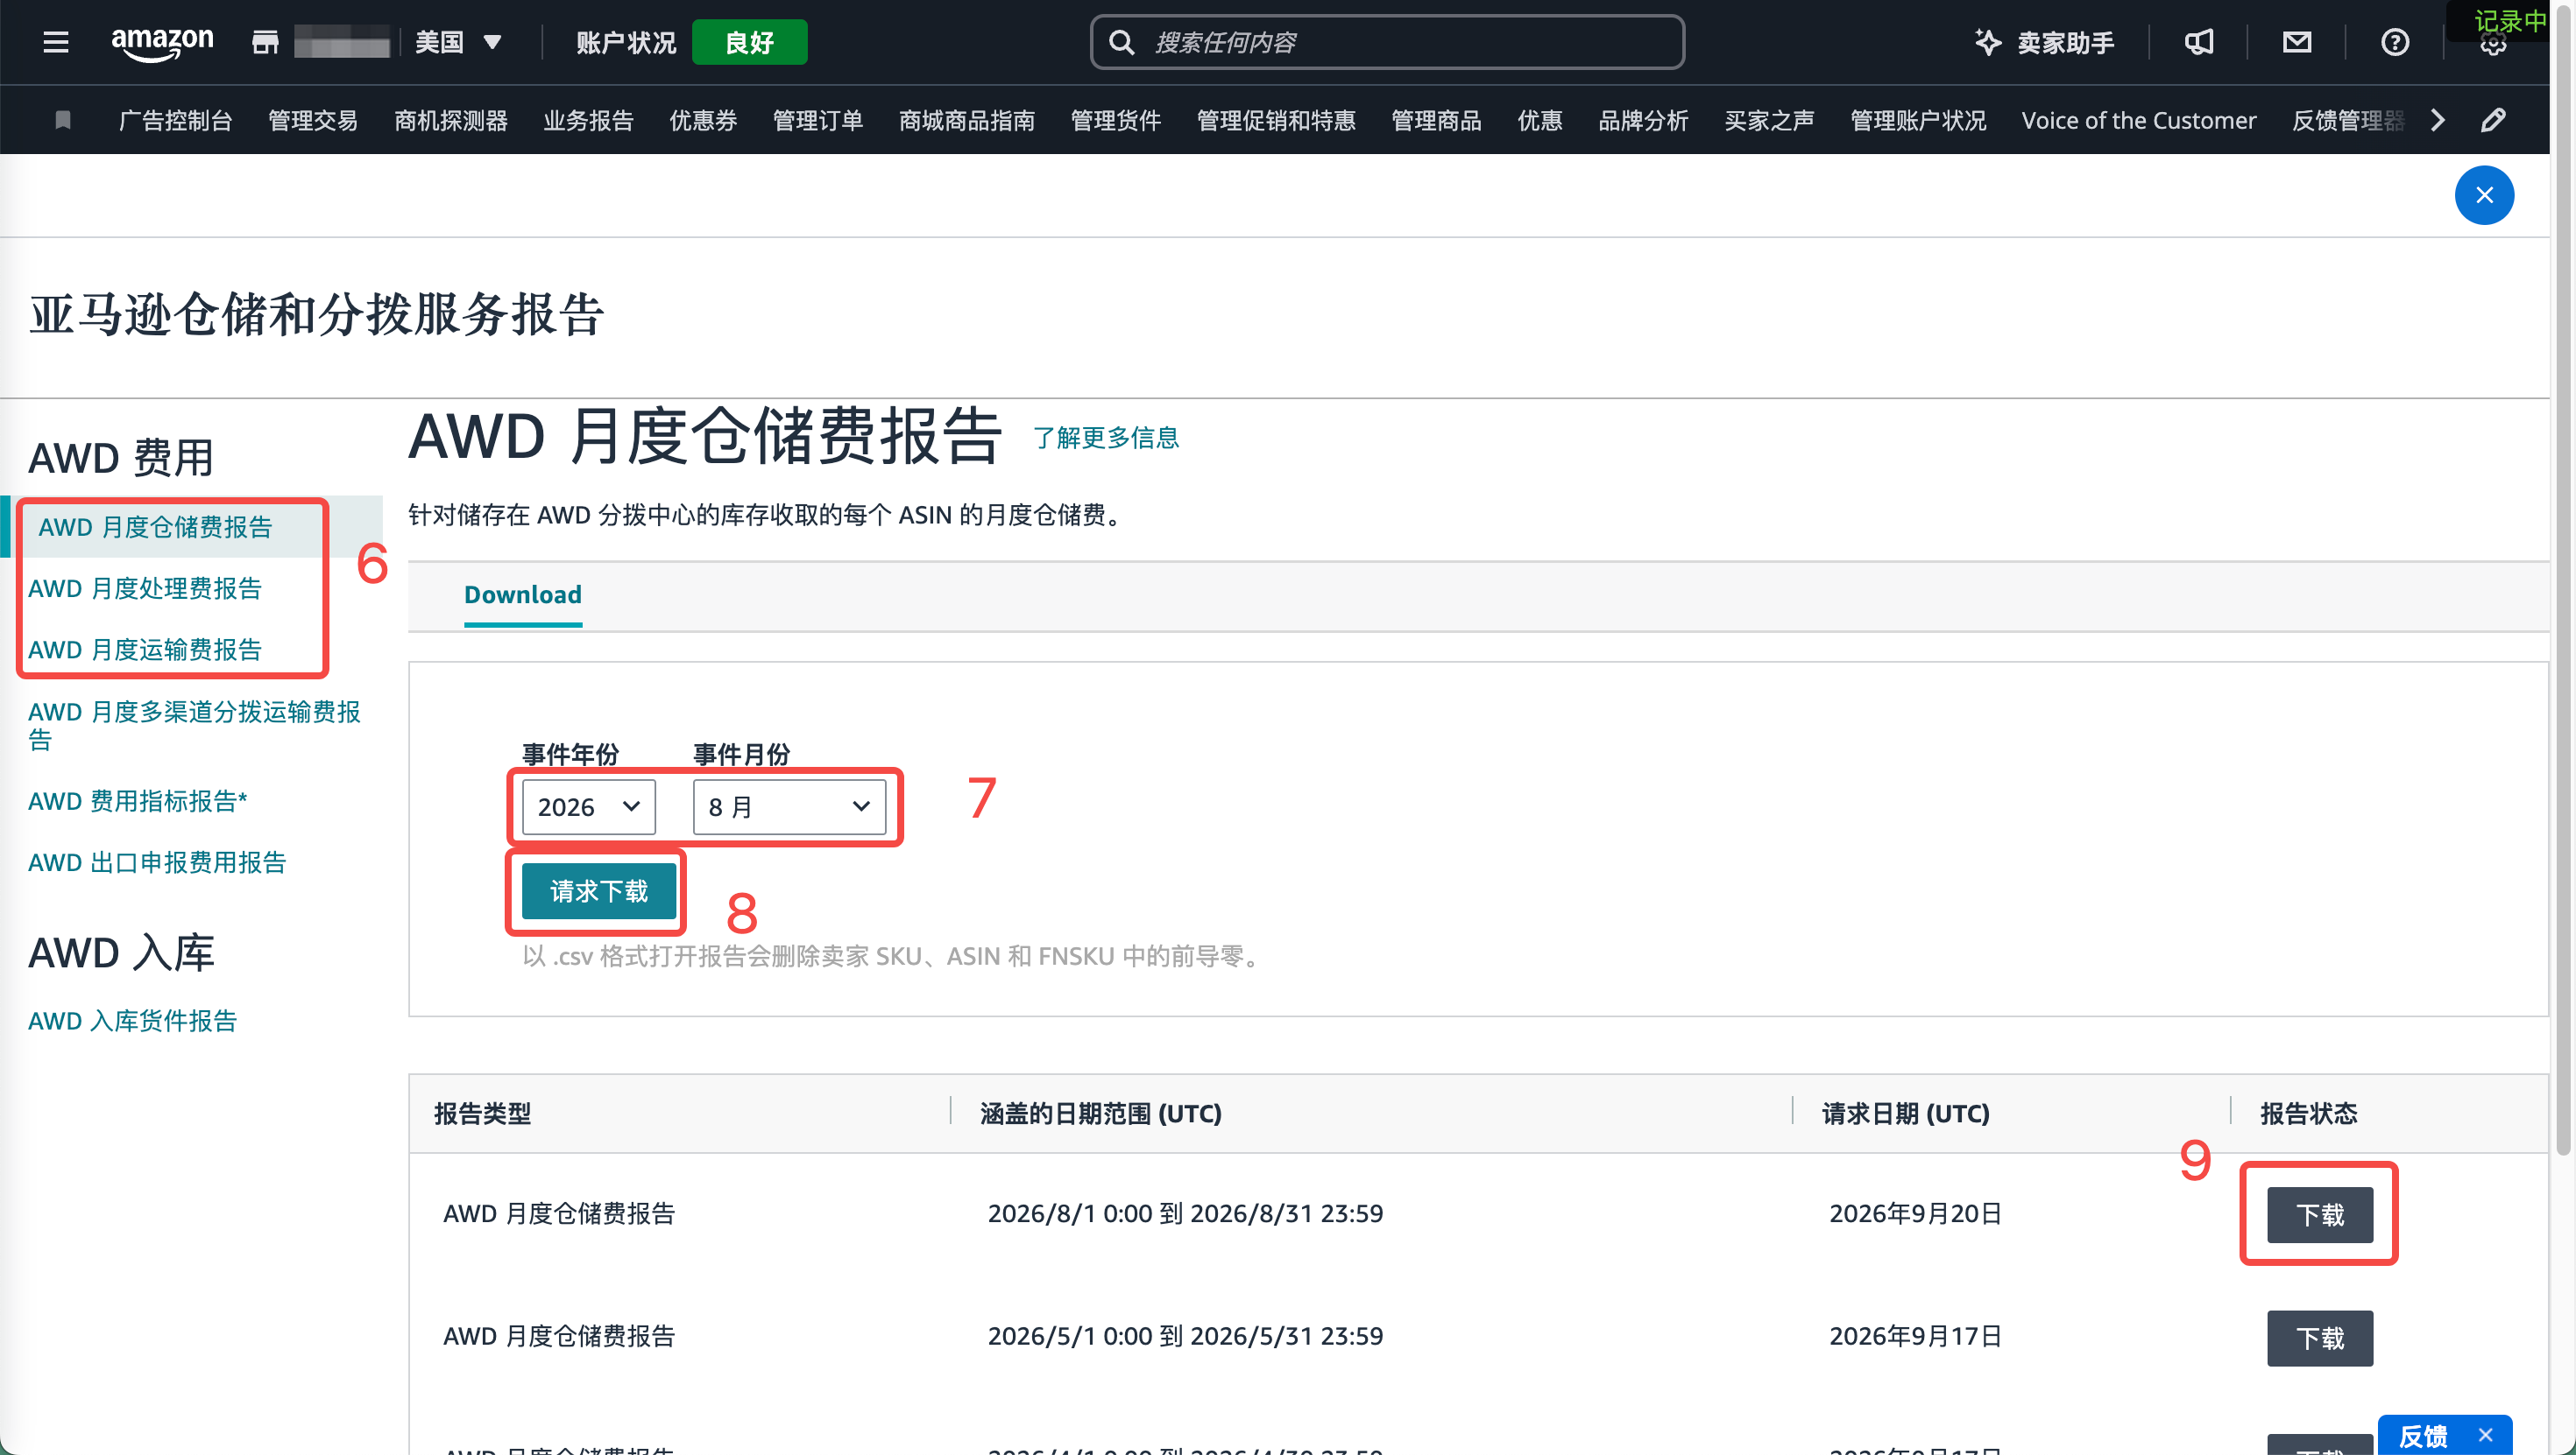This screenshot has height=1455, width=2576.
Task: Open 卖家助手 seller assistant
Action: pyautogui.click(x=2044, y=42)
